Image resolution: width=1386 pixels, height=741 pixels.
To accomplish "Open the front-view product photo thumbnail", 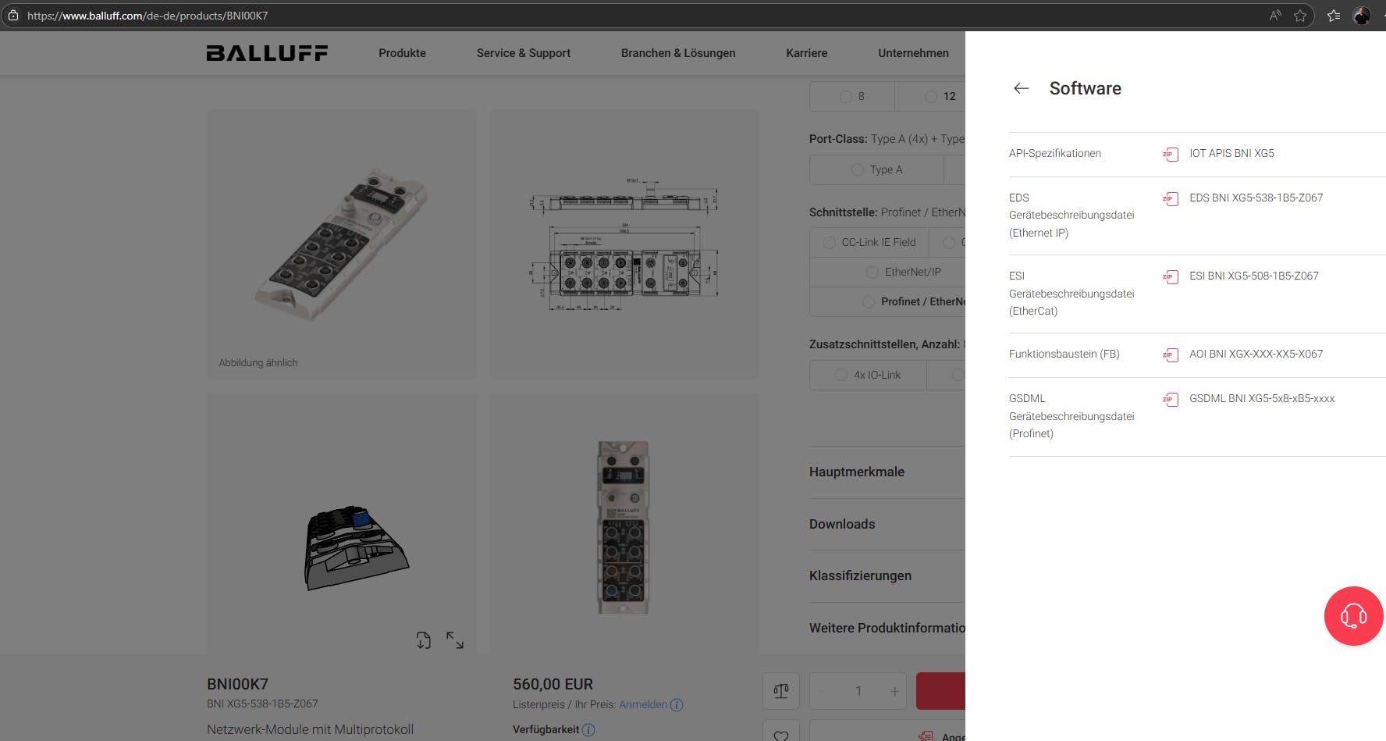I will 624,522.
